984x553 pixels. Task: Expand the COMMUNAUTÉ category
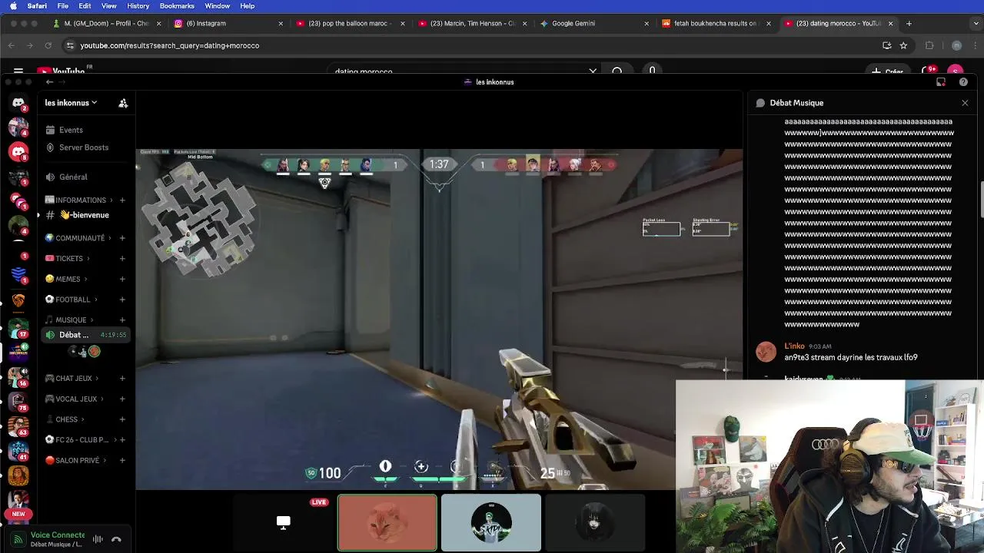click(x=79, y=238)
